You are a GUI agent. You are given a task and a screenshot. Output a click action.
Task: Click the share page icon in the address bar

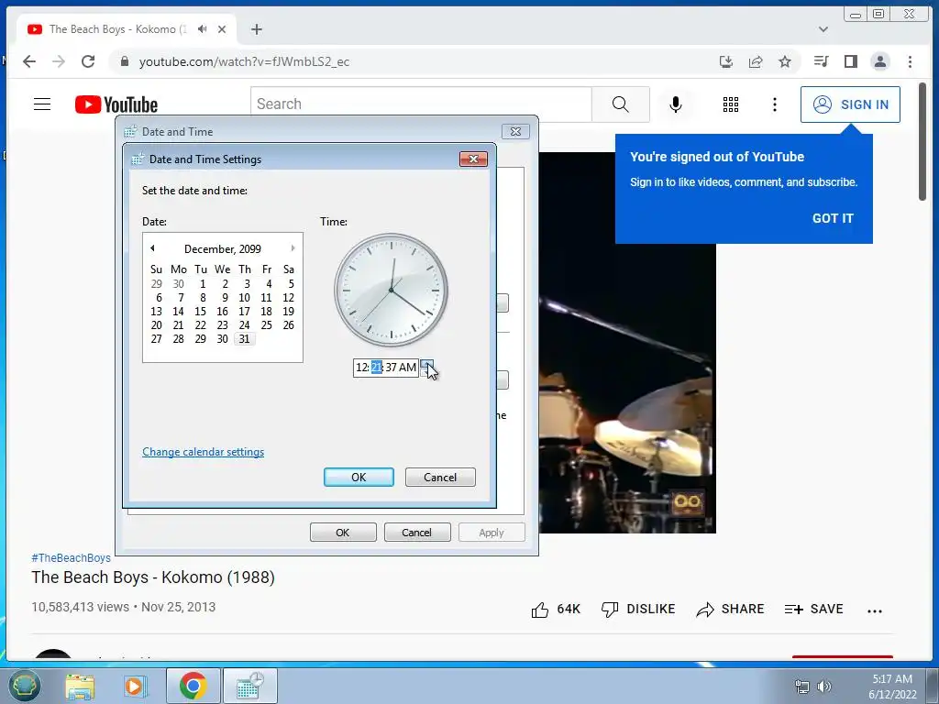[x=756, y=61]
